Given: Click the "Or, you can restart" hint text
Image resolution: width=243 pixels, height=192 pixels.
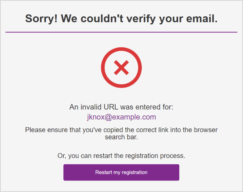Looking at the screenshot, I should (85, 156).
